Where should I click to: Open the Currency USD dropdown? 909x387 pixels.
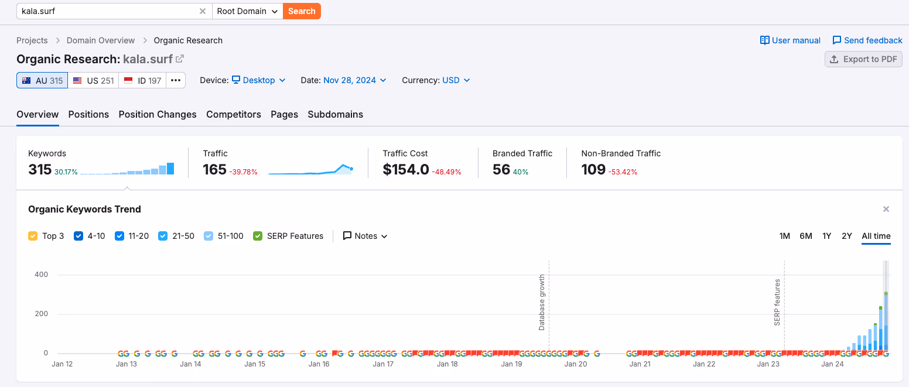pyautogui.click(x=456, y=80)
